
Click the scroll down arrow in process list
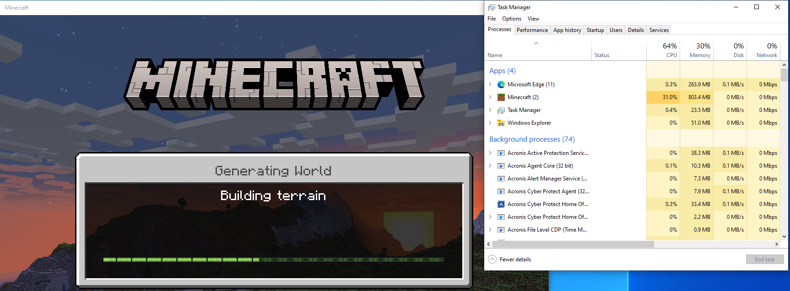pos(784,237)
